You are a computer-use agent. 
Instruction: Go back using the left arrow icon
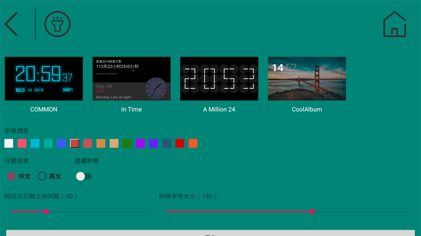(11, 24)
